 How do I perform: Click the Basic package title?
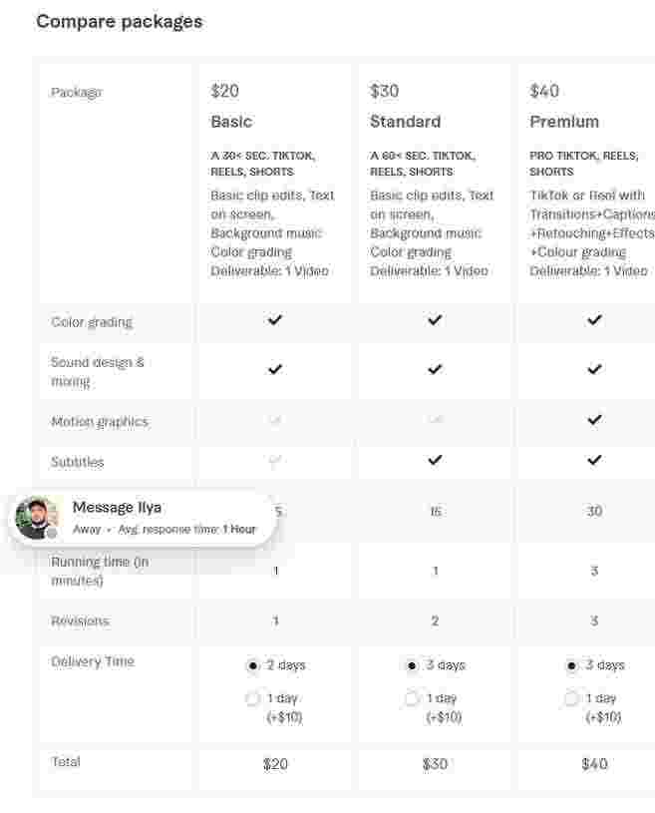(x=231, y=122)
